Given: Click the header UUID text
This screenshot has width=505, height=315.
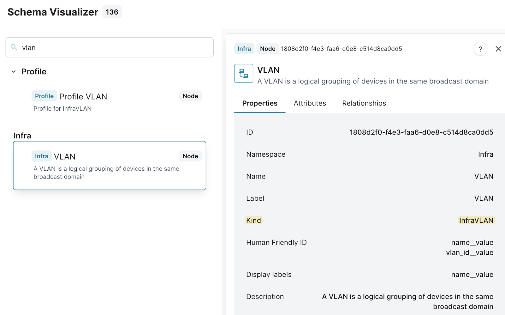Looking at the screenshot, I should (342, 49).
